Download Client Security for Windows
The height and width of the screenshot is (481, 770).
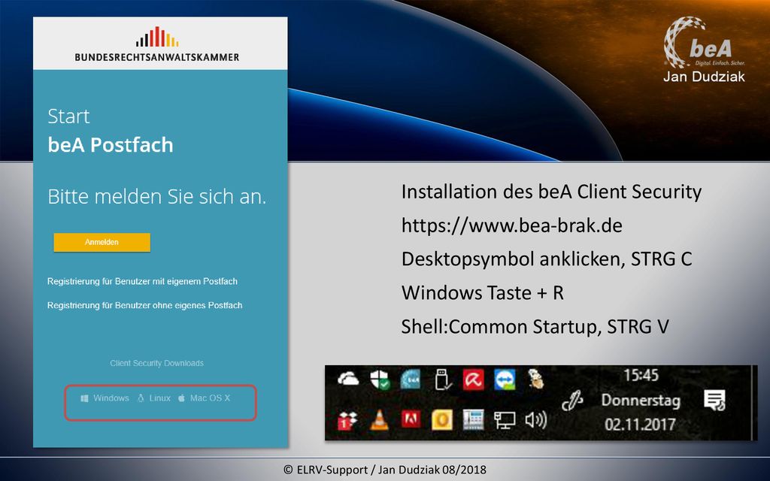[105, 398]
